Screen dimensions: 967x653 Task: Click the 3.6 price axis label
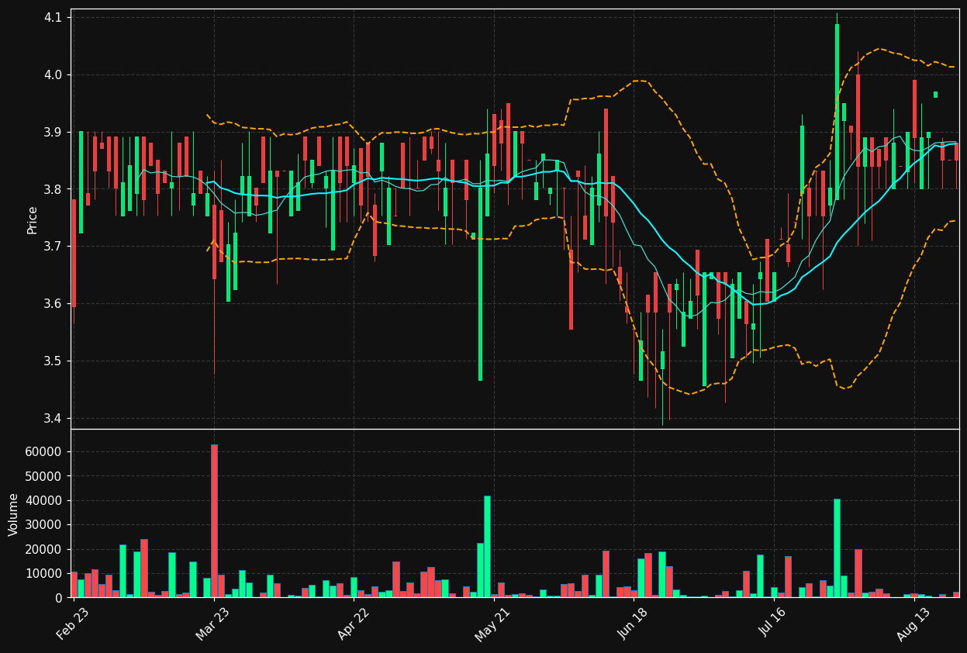54,304
